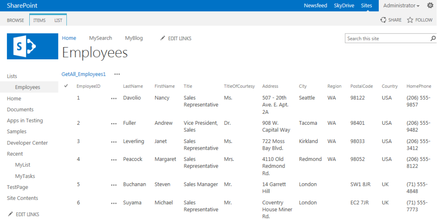437x219 pixels.
Task: Open Recent in the sidebar
Action: [x=15, y=154]
